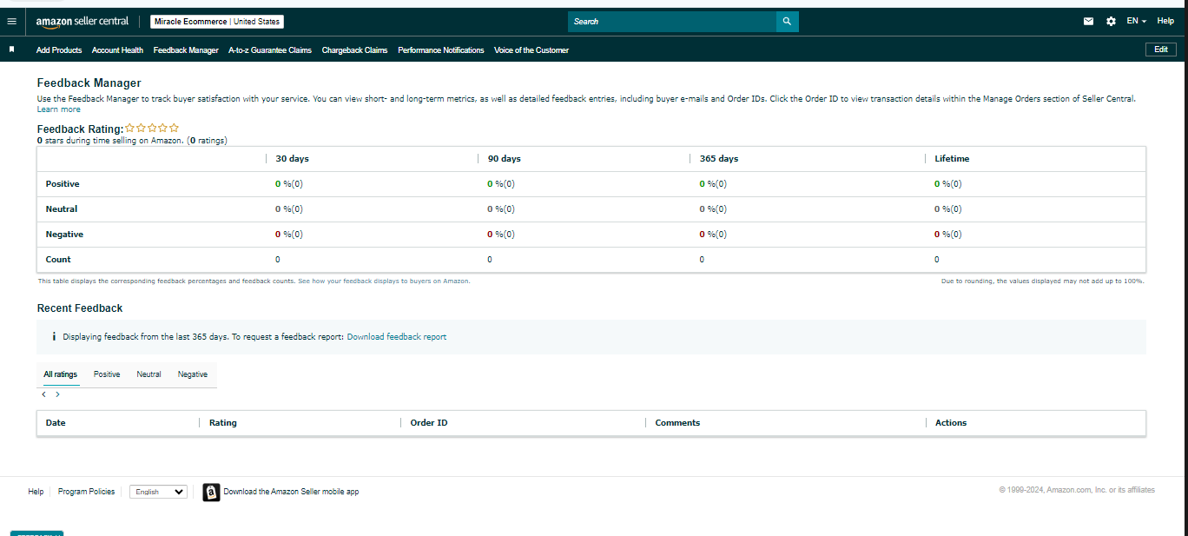The height and width of the screenshot is (536, 1188).
Task: Click the bookmark flag icon
Action: 12,50
